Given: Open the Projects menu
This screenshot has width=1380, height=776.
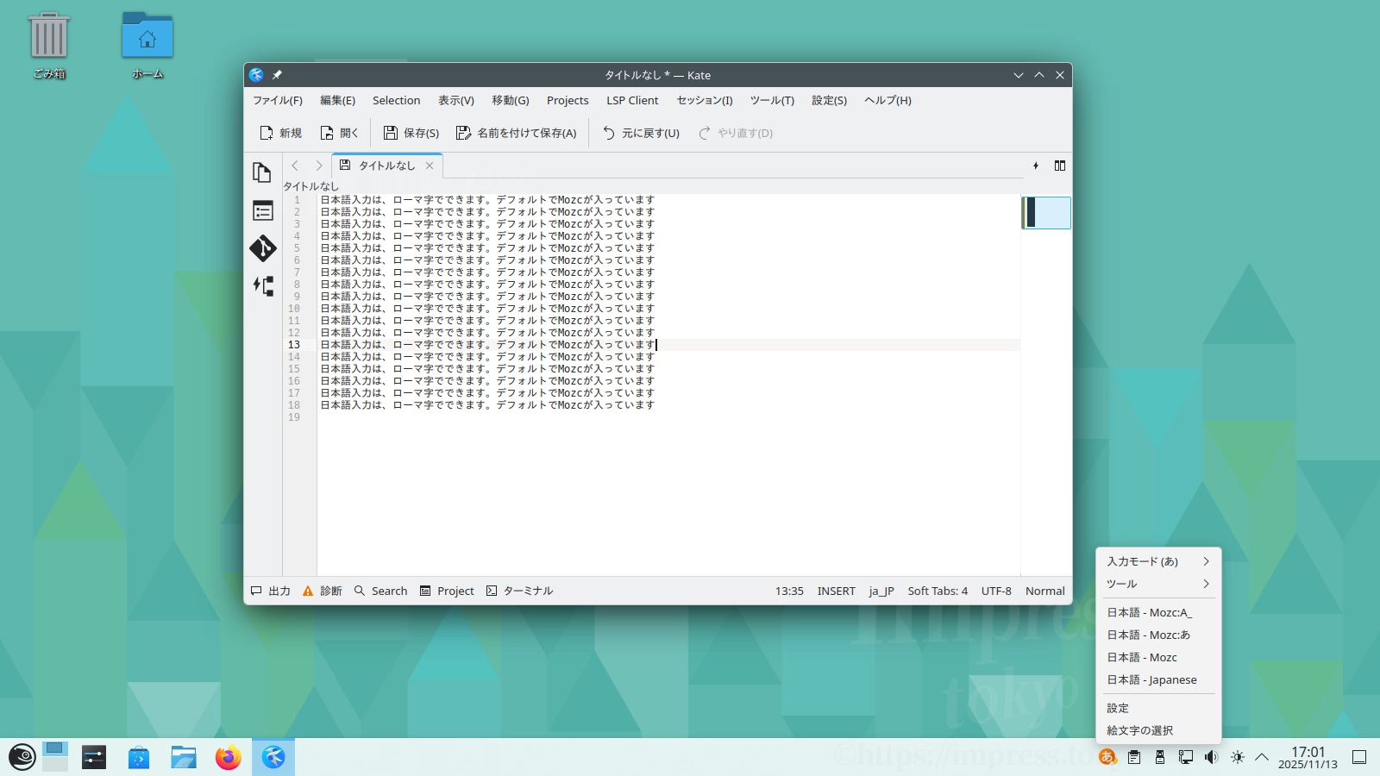Looking at the screenshot, I should (x=568, y=100).
